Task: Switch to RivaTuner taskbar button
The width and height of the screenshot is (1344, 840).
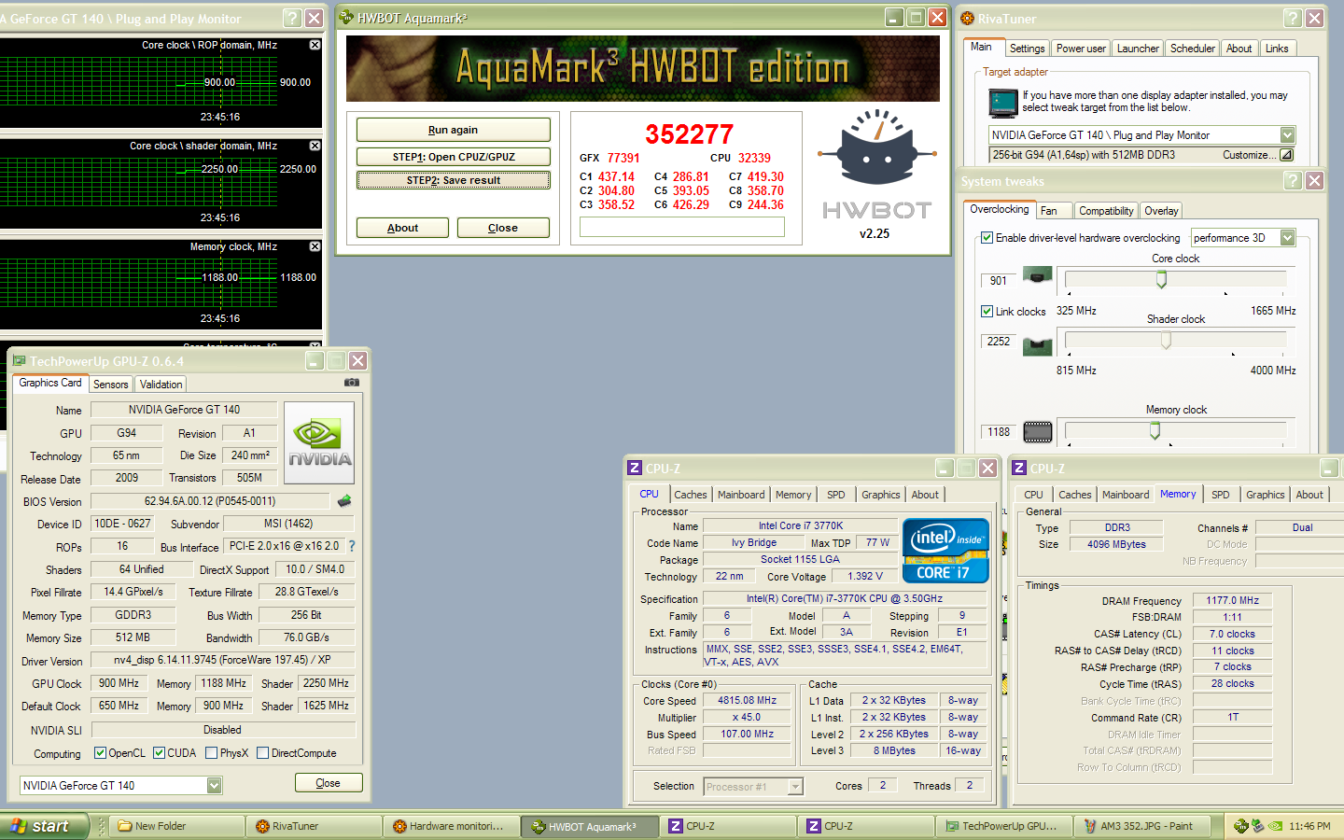Action: click(x=315, y=826)
